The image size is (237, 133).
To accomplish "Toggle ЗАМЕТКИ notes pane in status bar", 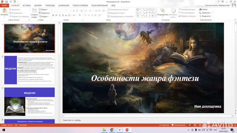I will pos(164,125).
